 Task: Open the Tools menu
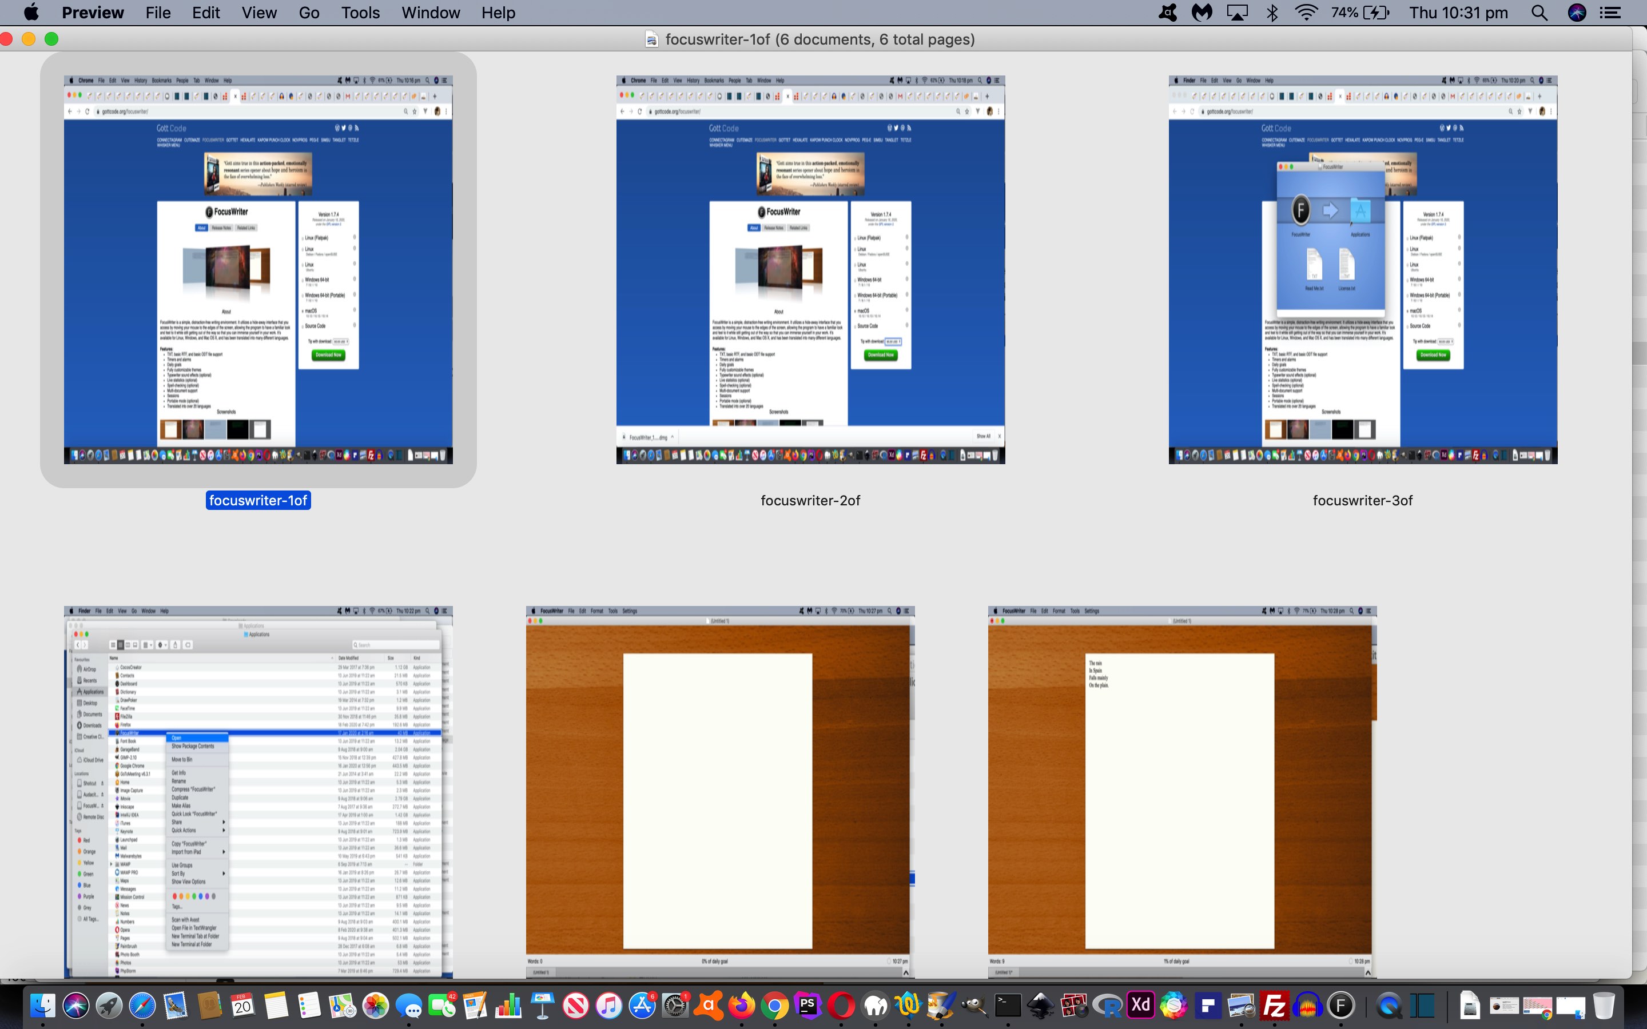point(361,12)
